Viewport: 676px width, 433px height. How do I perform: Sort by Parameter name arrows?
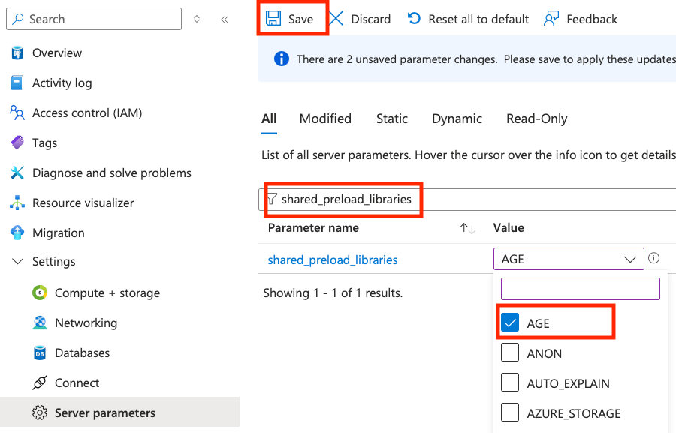pyautogui.click(x=467, y=228)
